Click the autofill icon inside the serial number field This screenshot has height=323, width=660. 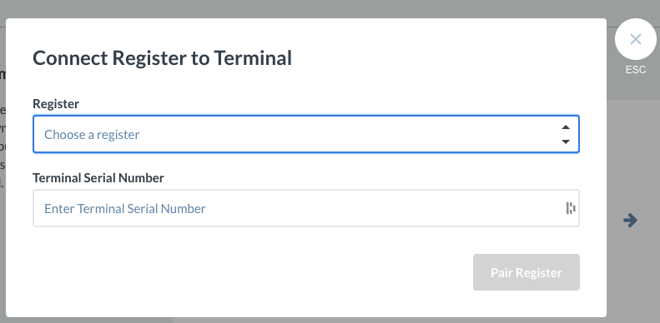pyautogui.click(x=571, y=208)
